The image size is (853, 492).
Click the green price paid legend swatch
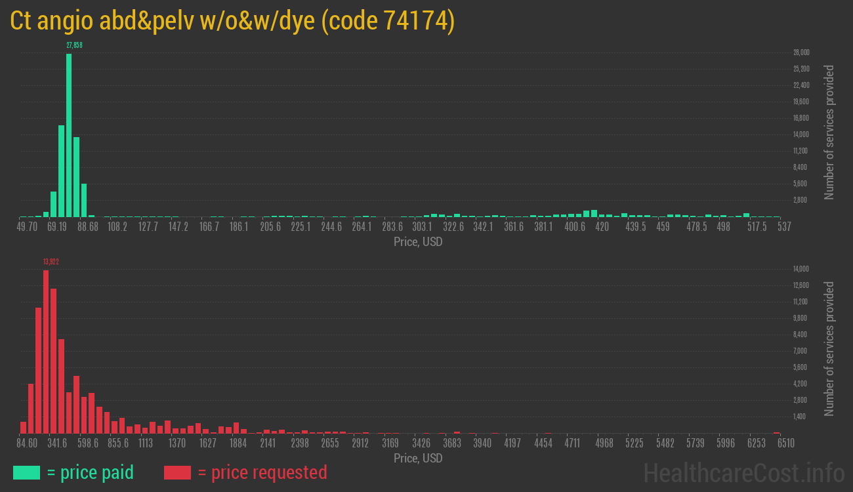(26, 472)
